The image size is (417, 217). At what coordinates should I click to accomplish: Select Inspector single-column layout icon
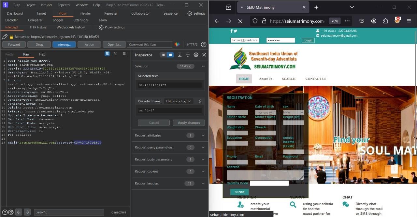(x=164, y=55)
